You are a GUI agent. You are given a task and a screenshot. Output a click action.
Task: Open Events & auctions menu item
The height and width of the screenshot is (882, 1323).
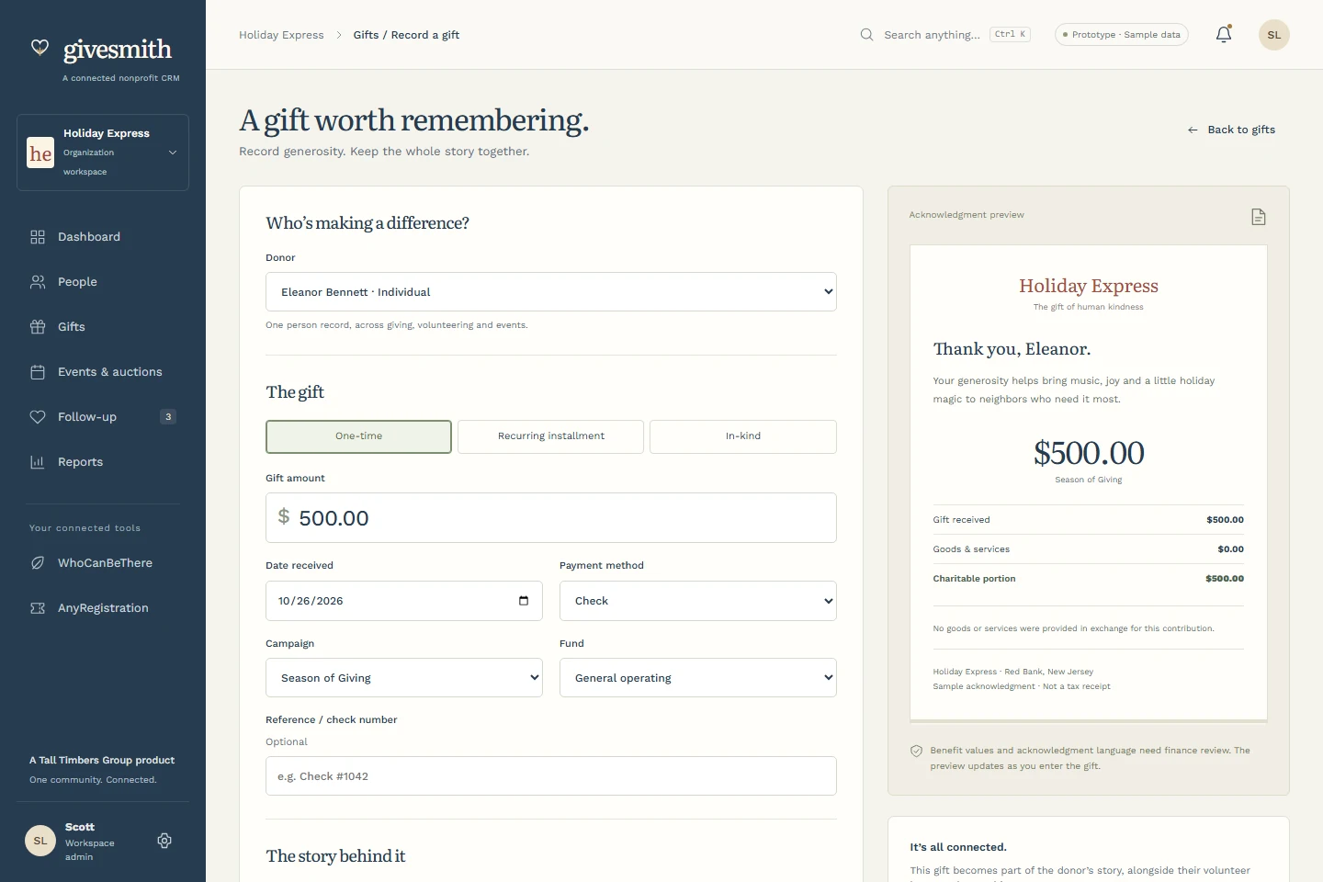[x=103, y=372]
